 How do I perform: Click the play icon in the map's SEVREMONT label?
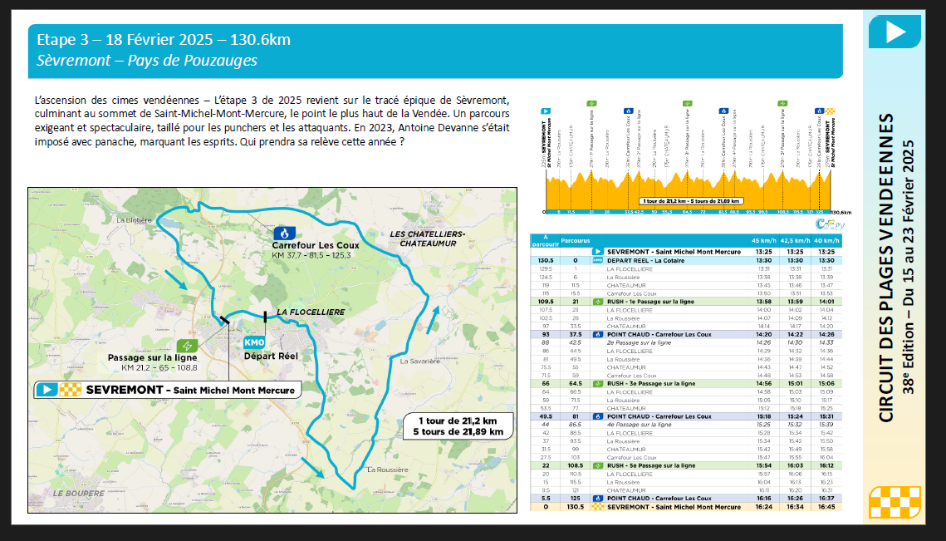47,390
